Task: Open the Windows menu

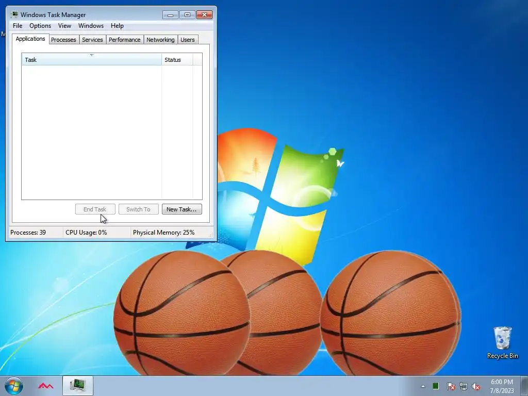Action: click(91, 26)
